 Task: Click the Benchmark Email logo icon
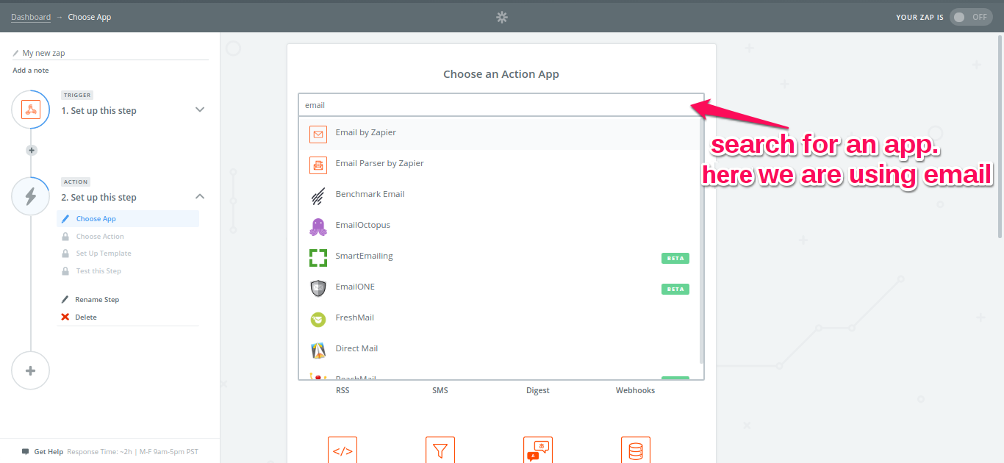tap(318, 196)
